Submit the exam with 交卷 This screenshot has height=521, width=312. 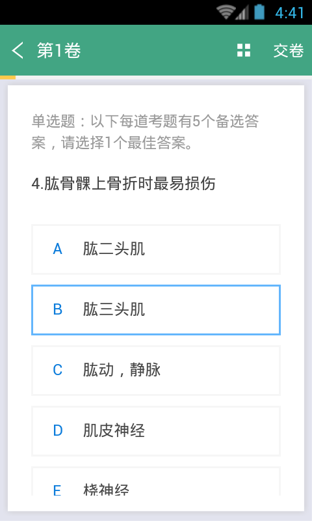tap(289, 51)
